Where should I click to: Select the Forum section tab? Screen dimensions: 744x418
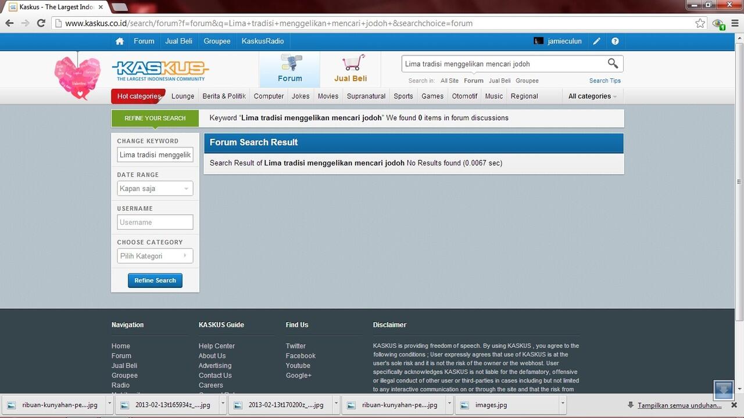point(289,70)
